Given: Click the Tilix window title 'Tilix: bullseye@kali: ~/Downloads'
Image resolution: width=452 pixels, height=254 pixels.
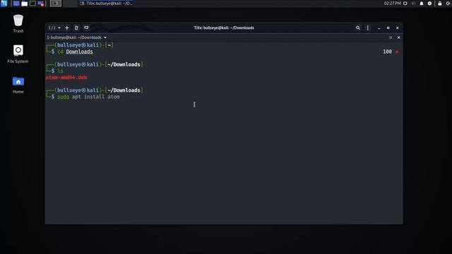Looking at the screenshot, I should (x=224, y=28).
